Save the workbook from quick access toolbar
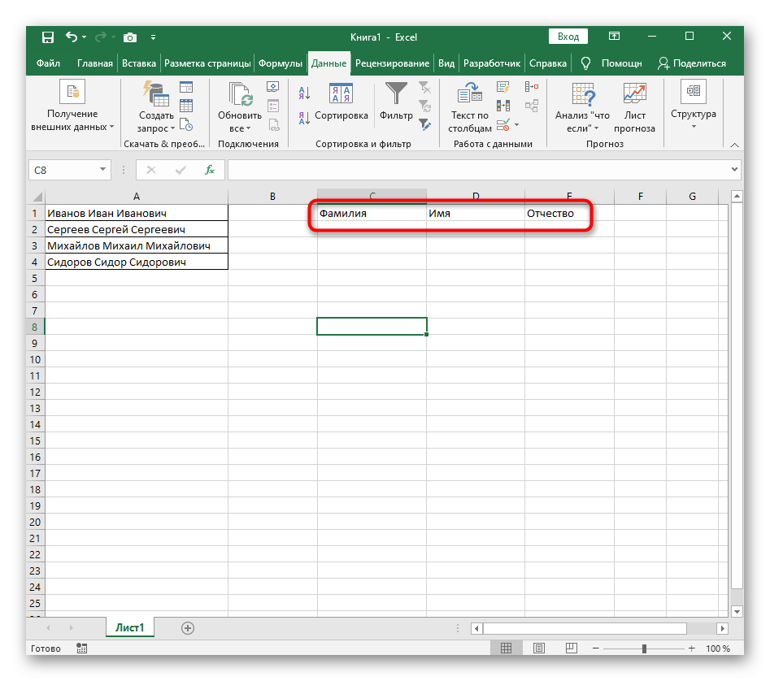The width and height of the screenshot is (770, 681). (x=48, y=37)
